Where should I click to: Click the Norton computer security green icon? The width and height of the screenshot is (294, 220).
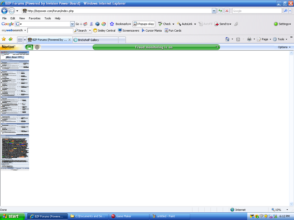[x=29, y=47]
